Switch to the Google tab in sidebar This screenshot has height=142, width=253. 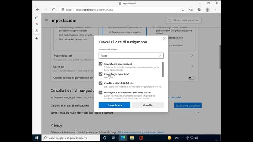(x=37, y=24)
